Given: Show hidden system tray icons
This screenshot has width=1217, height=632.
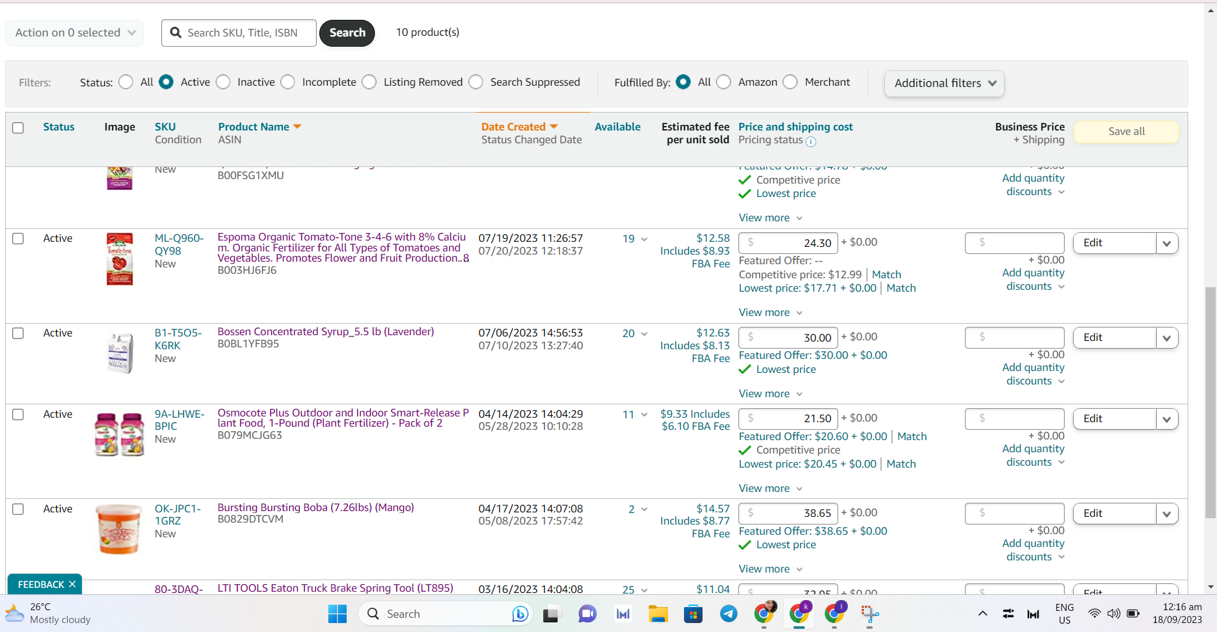Looking at the screenshot, I should (983, 614).
